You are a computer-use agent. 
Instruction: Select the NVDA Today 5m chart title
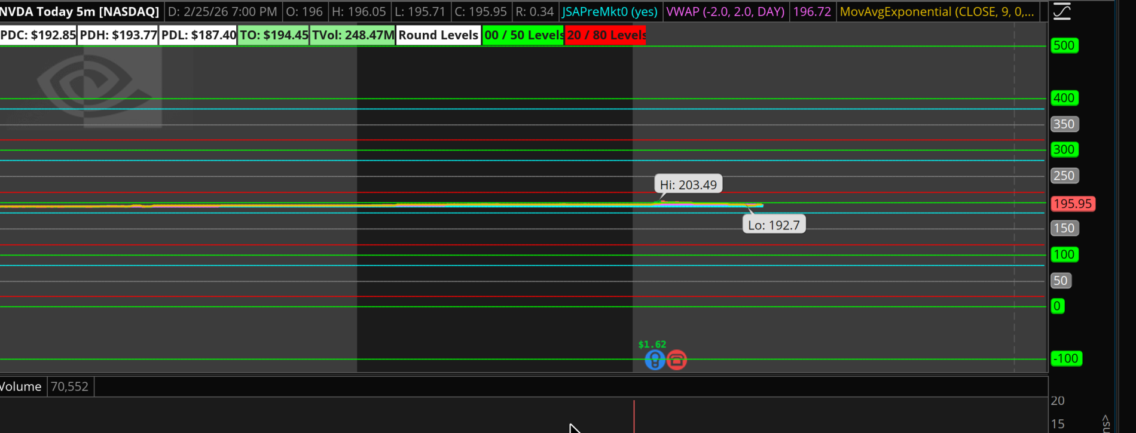pyautogui.click(x=80, y=12)
